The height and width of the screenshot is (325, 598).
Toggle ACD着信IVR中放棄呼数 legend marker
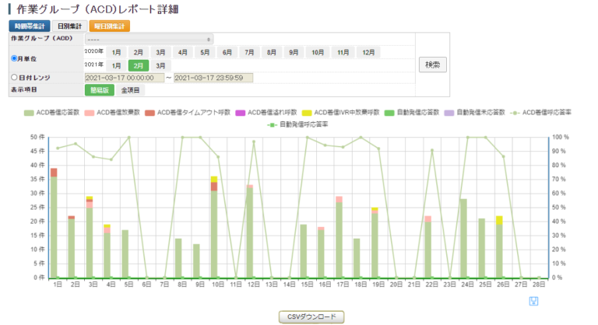[308, 113]
